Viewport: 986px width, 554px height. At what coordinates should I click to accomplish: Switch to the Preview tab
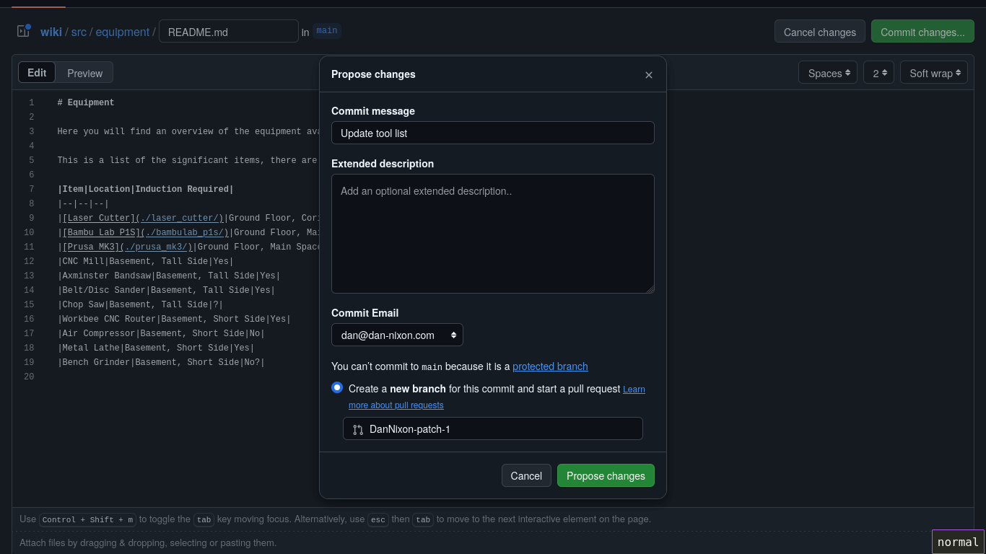pyautogui.click(x=84, y=72)
